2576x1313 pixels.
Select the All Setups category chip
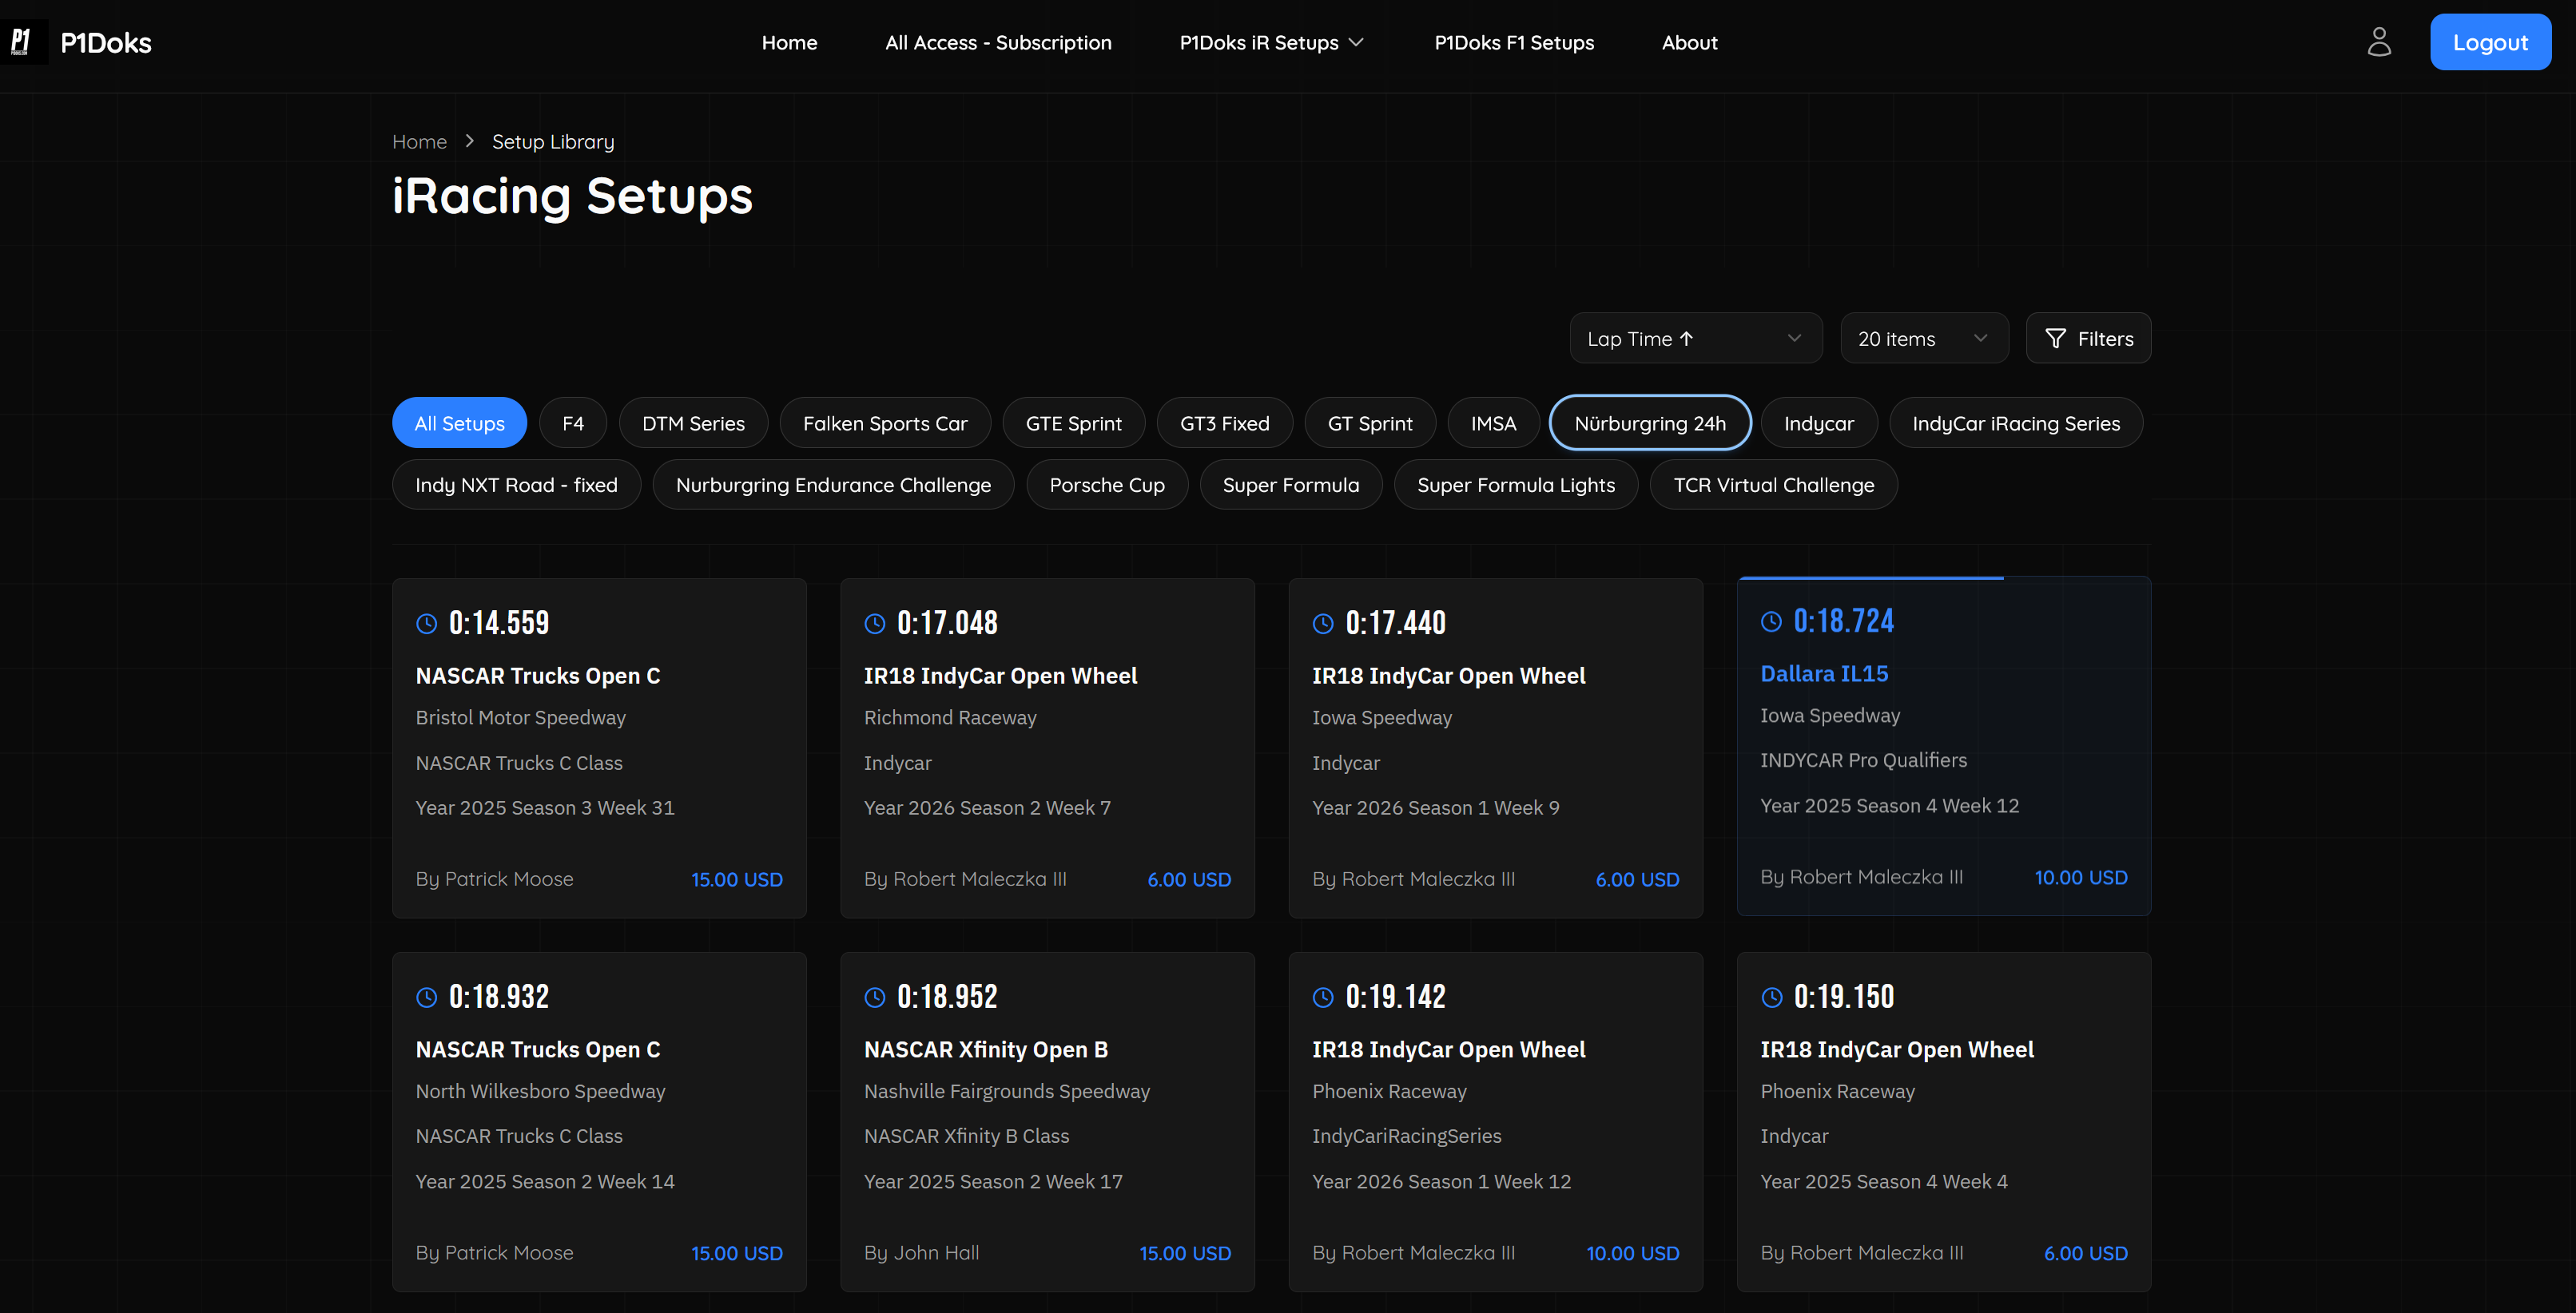pyautogui.click(x=459, y=423)
